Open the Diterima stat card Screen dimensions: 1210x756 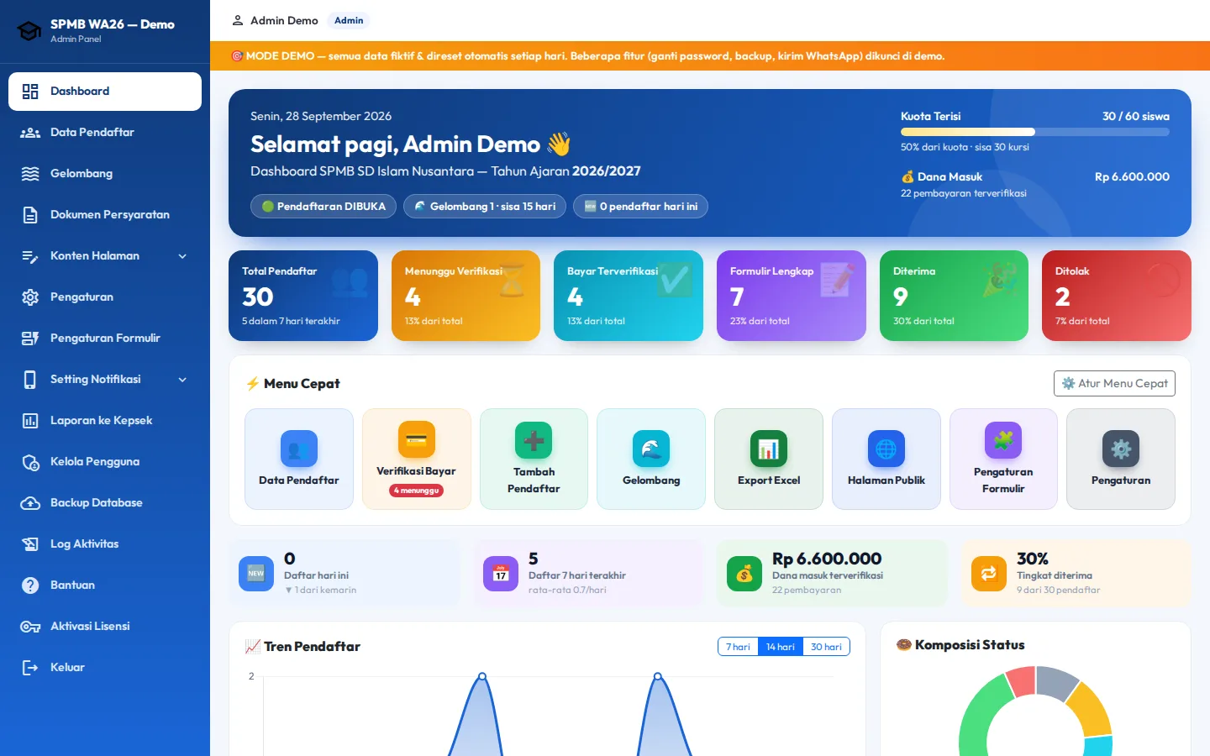pos(954,296)
